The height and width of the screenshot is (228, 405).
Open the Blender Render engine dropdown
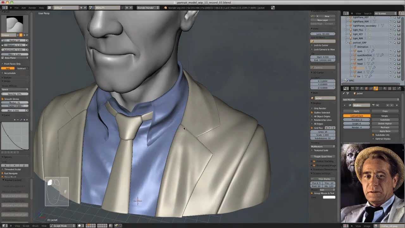pos(148,8)
